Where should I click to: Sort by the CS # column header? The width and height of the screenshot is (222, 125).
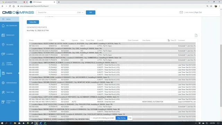click(50, 40)
